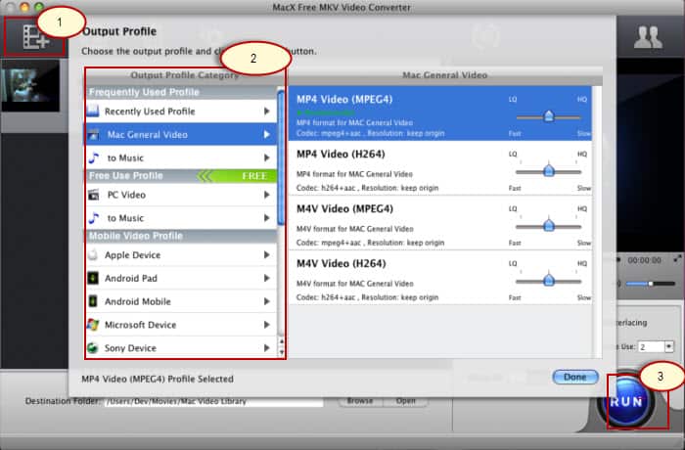Viewport: 685px width, 450px height.
Task: Click the Microsoft Device Windows icon
Action: [x=93, y=325]
